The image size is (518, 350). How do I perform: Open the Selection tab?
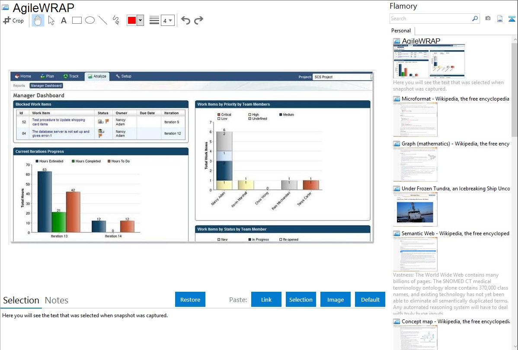pyautogui.click(x=21, y=300)
